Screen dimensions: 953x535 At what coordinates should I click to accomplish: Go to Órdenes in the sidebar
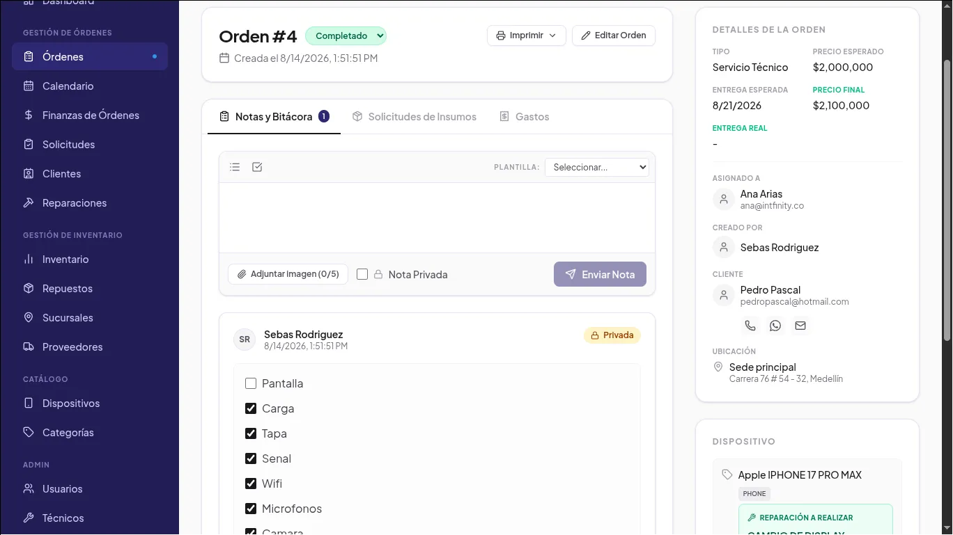[x=90, y=57]
